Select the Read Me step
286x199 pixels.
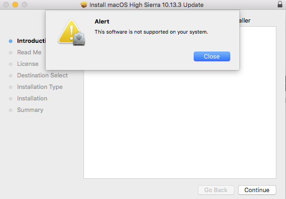coord(29,52)
